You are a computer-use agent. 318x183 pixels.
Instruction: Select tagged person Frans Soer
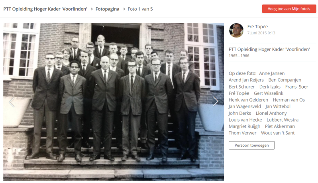(296, 87)
